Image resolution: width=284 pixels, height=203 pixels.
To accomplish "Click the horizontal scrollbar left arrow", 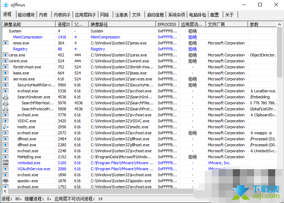I will pyautogui.click(x=5, y=191).
